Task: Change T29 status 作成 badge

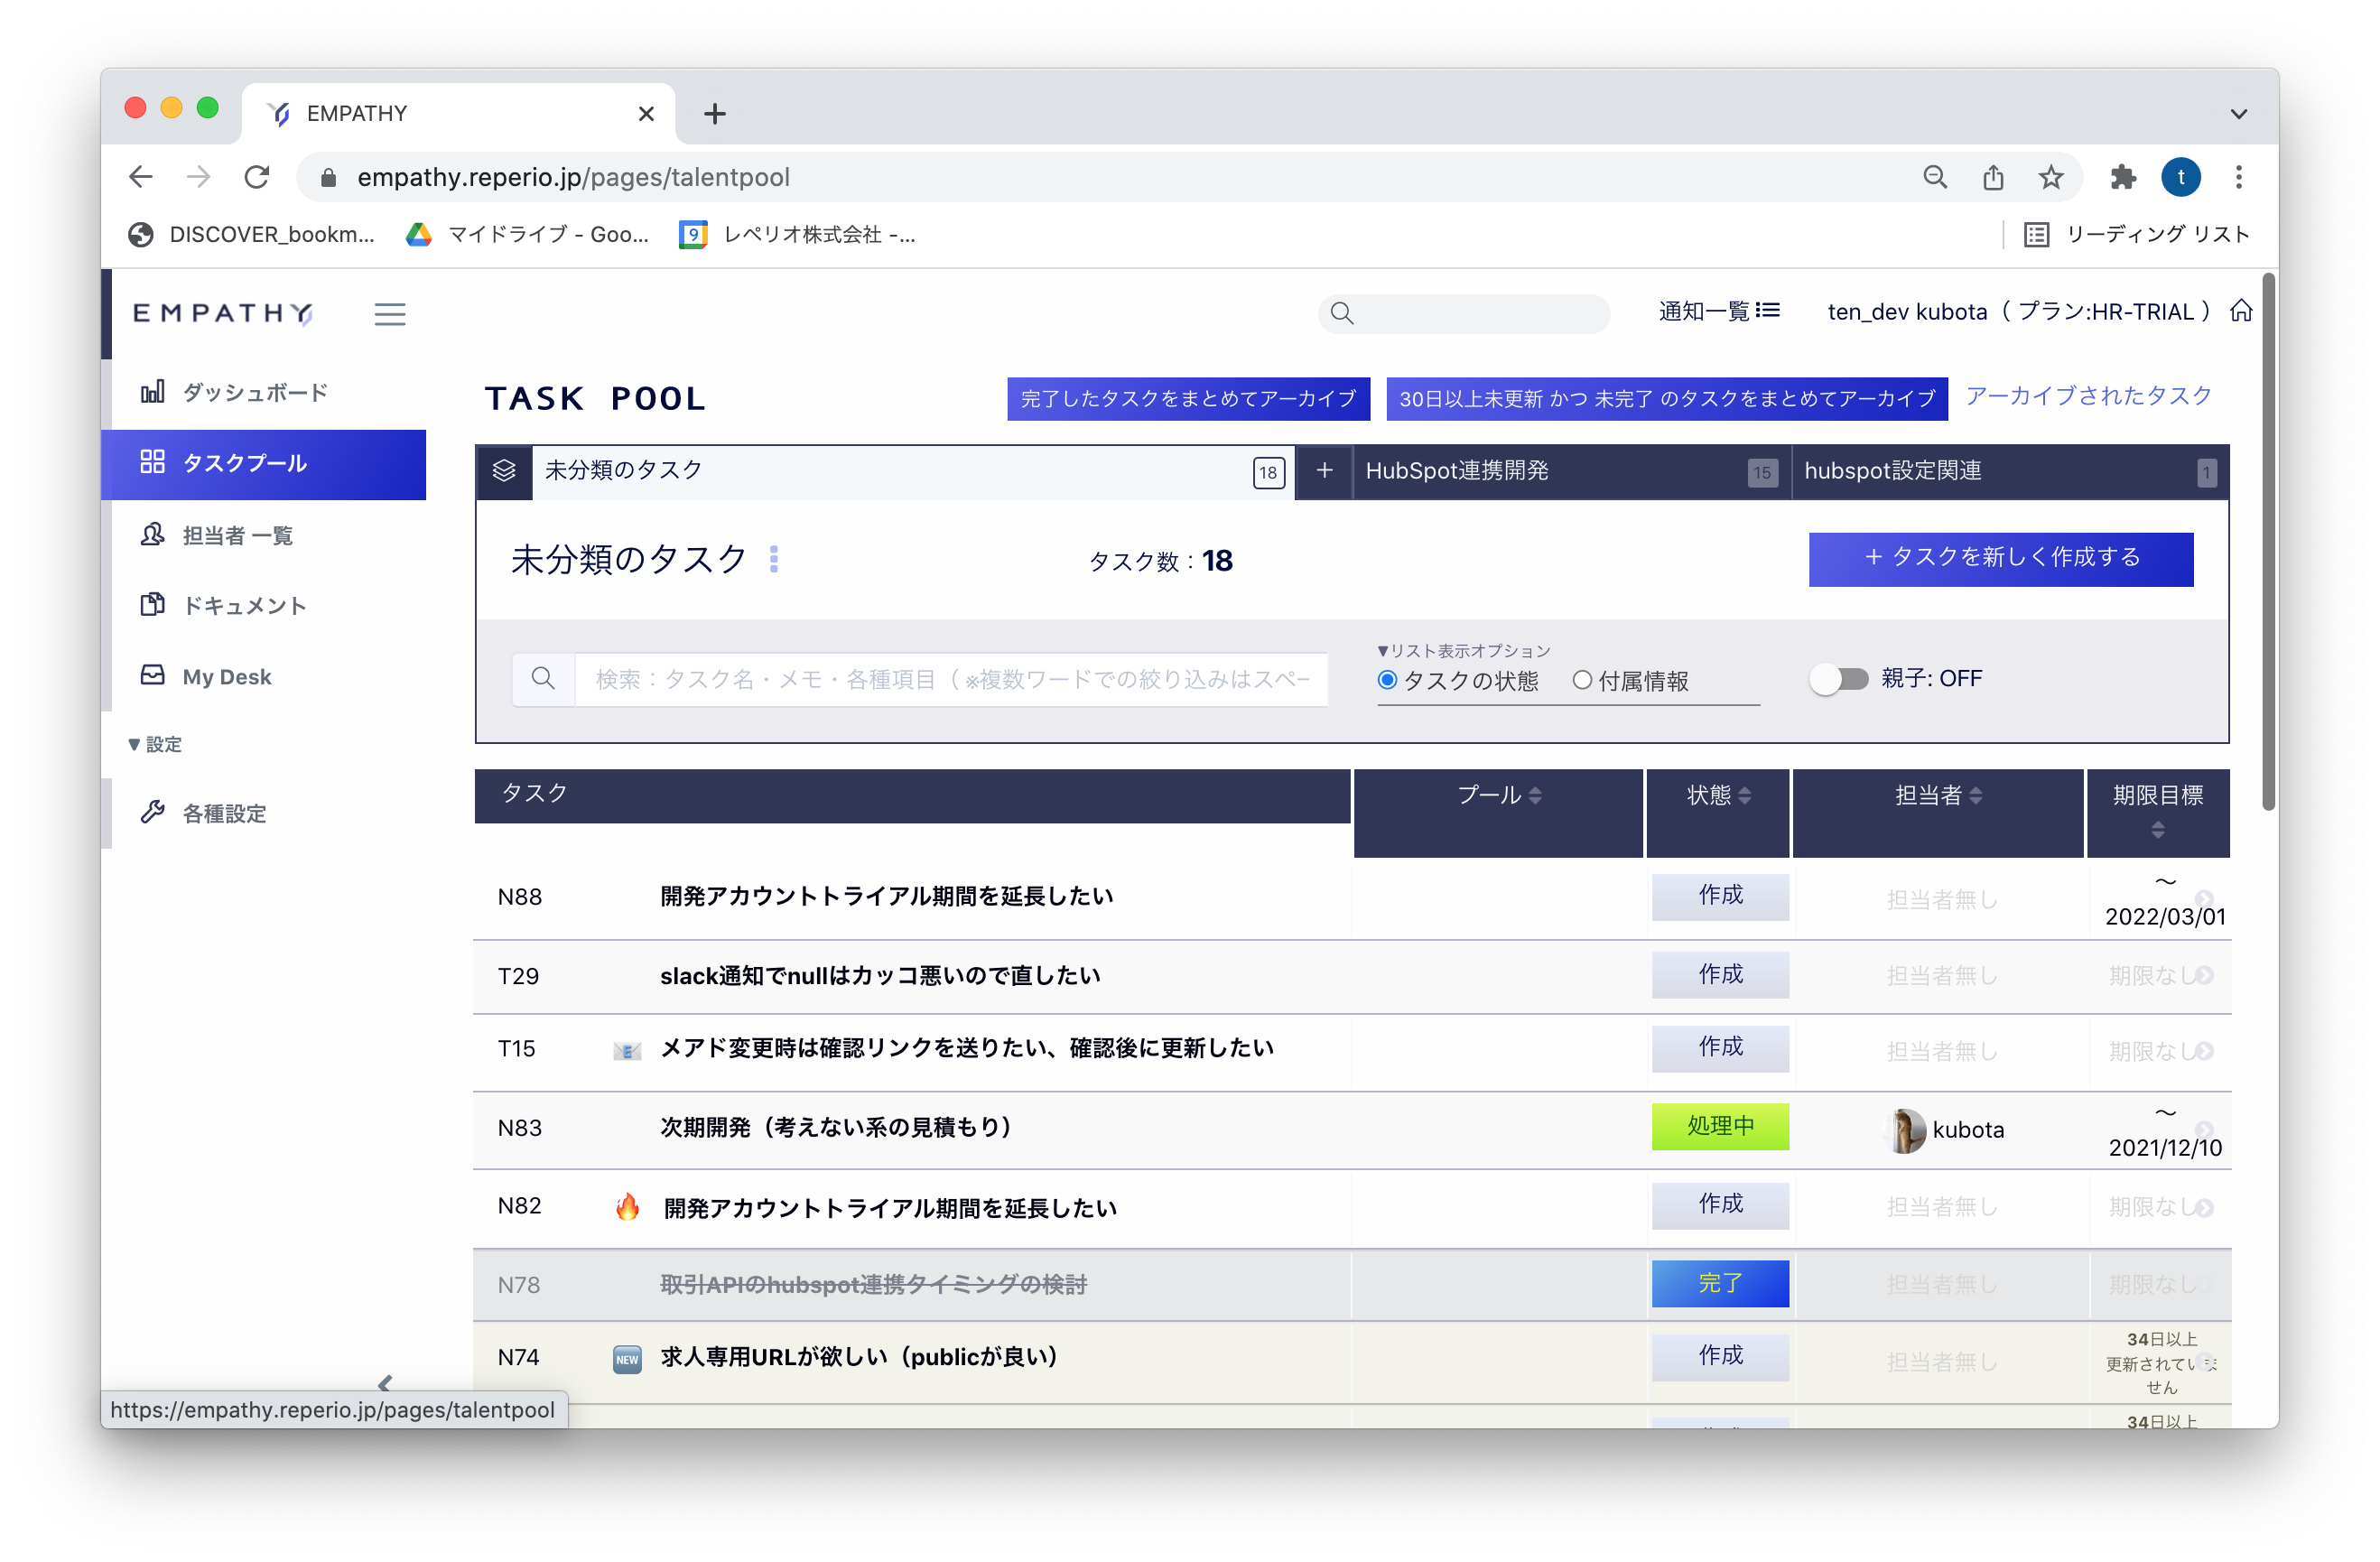Action: pos(1720,975)
